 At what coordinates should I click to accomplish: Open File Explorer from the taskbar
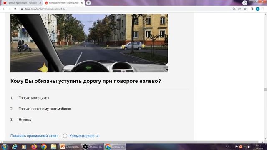click(53, 147)
